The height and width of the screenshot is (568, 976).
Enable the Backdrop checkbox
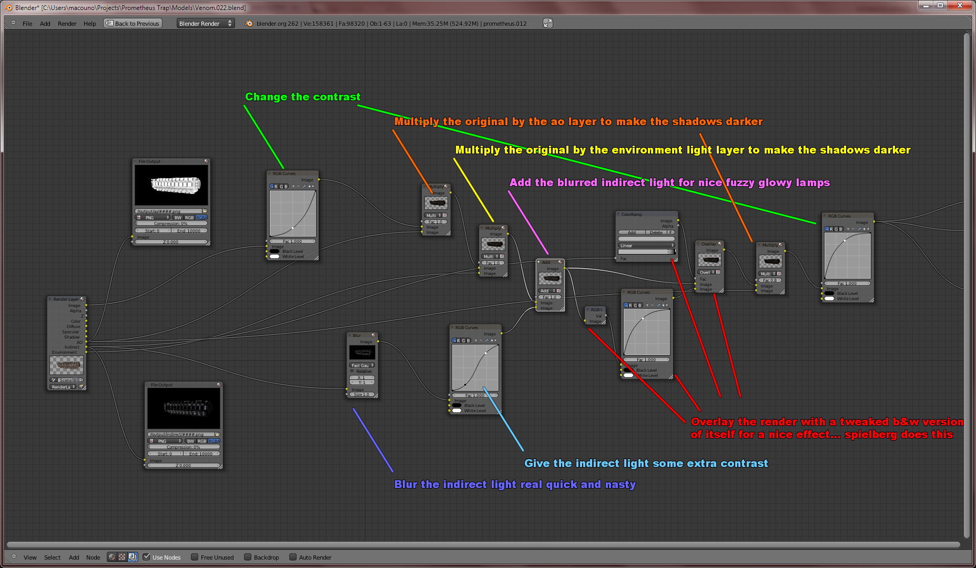[x=248, y=557]
